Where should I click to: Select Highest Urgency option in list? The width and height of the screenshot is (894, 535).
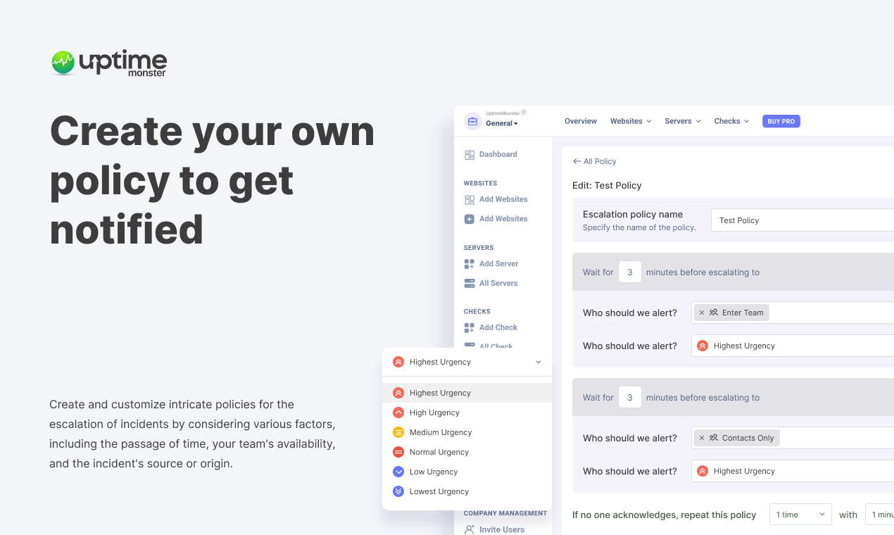point(467,393)
